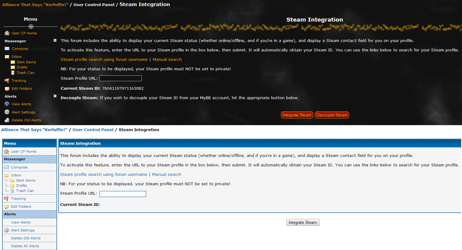Collapse the Alerts section in the dark menu

pos(55,96)
